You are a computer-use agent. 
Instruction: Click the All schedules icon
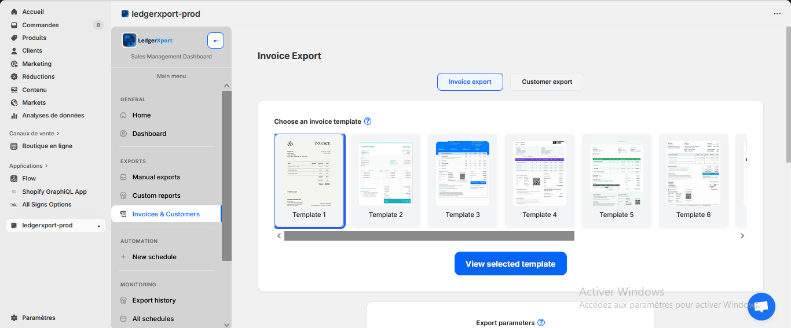123,319
